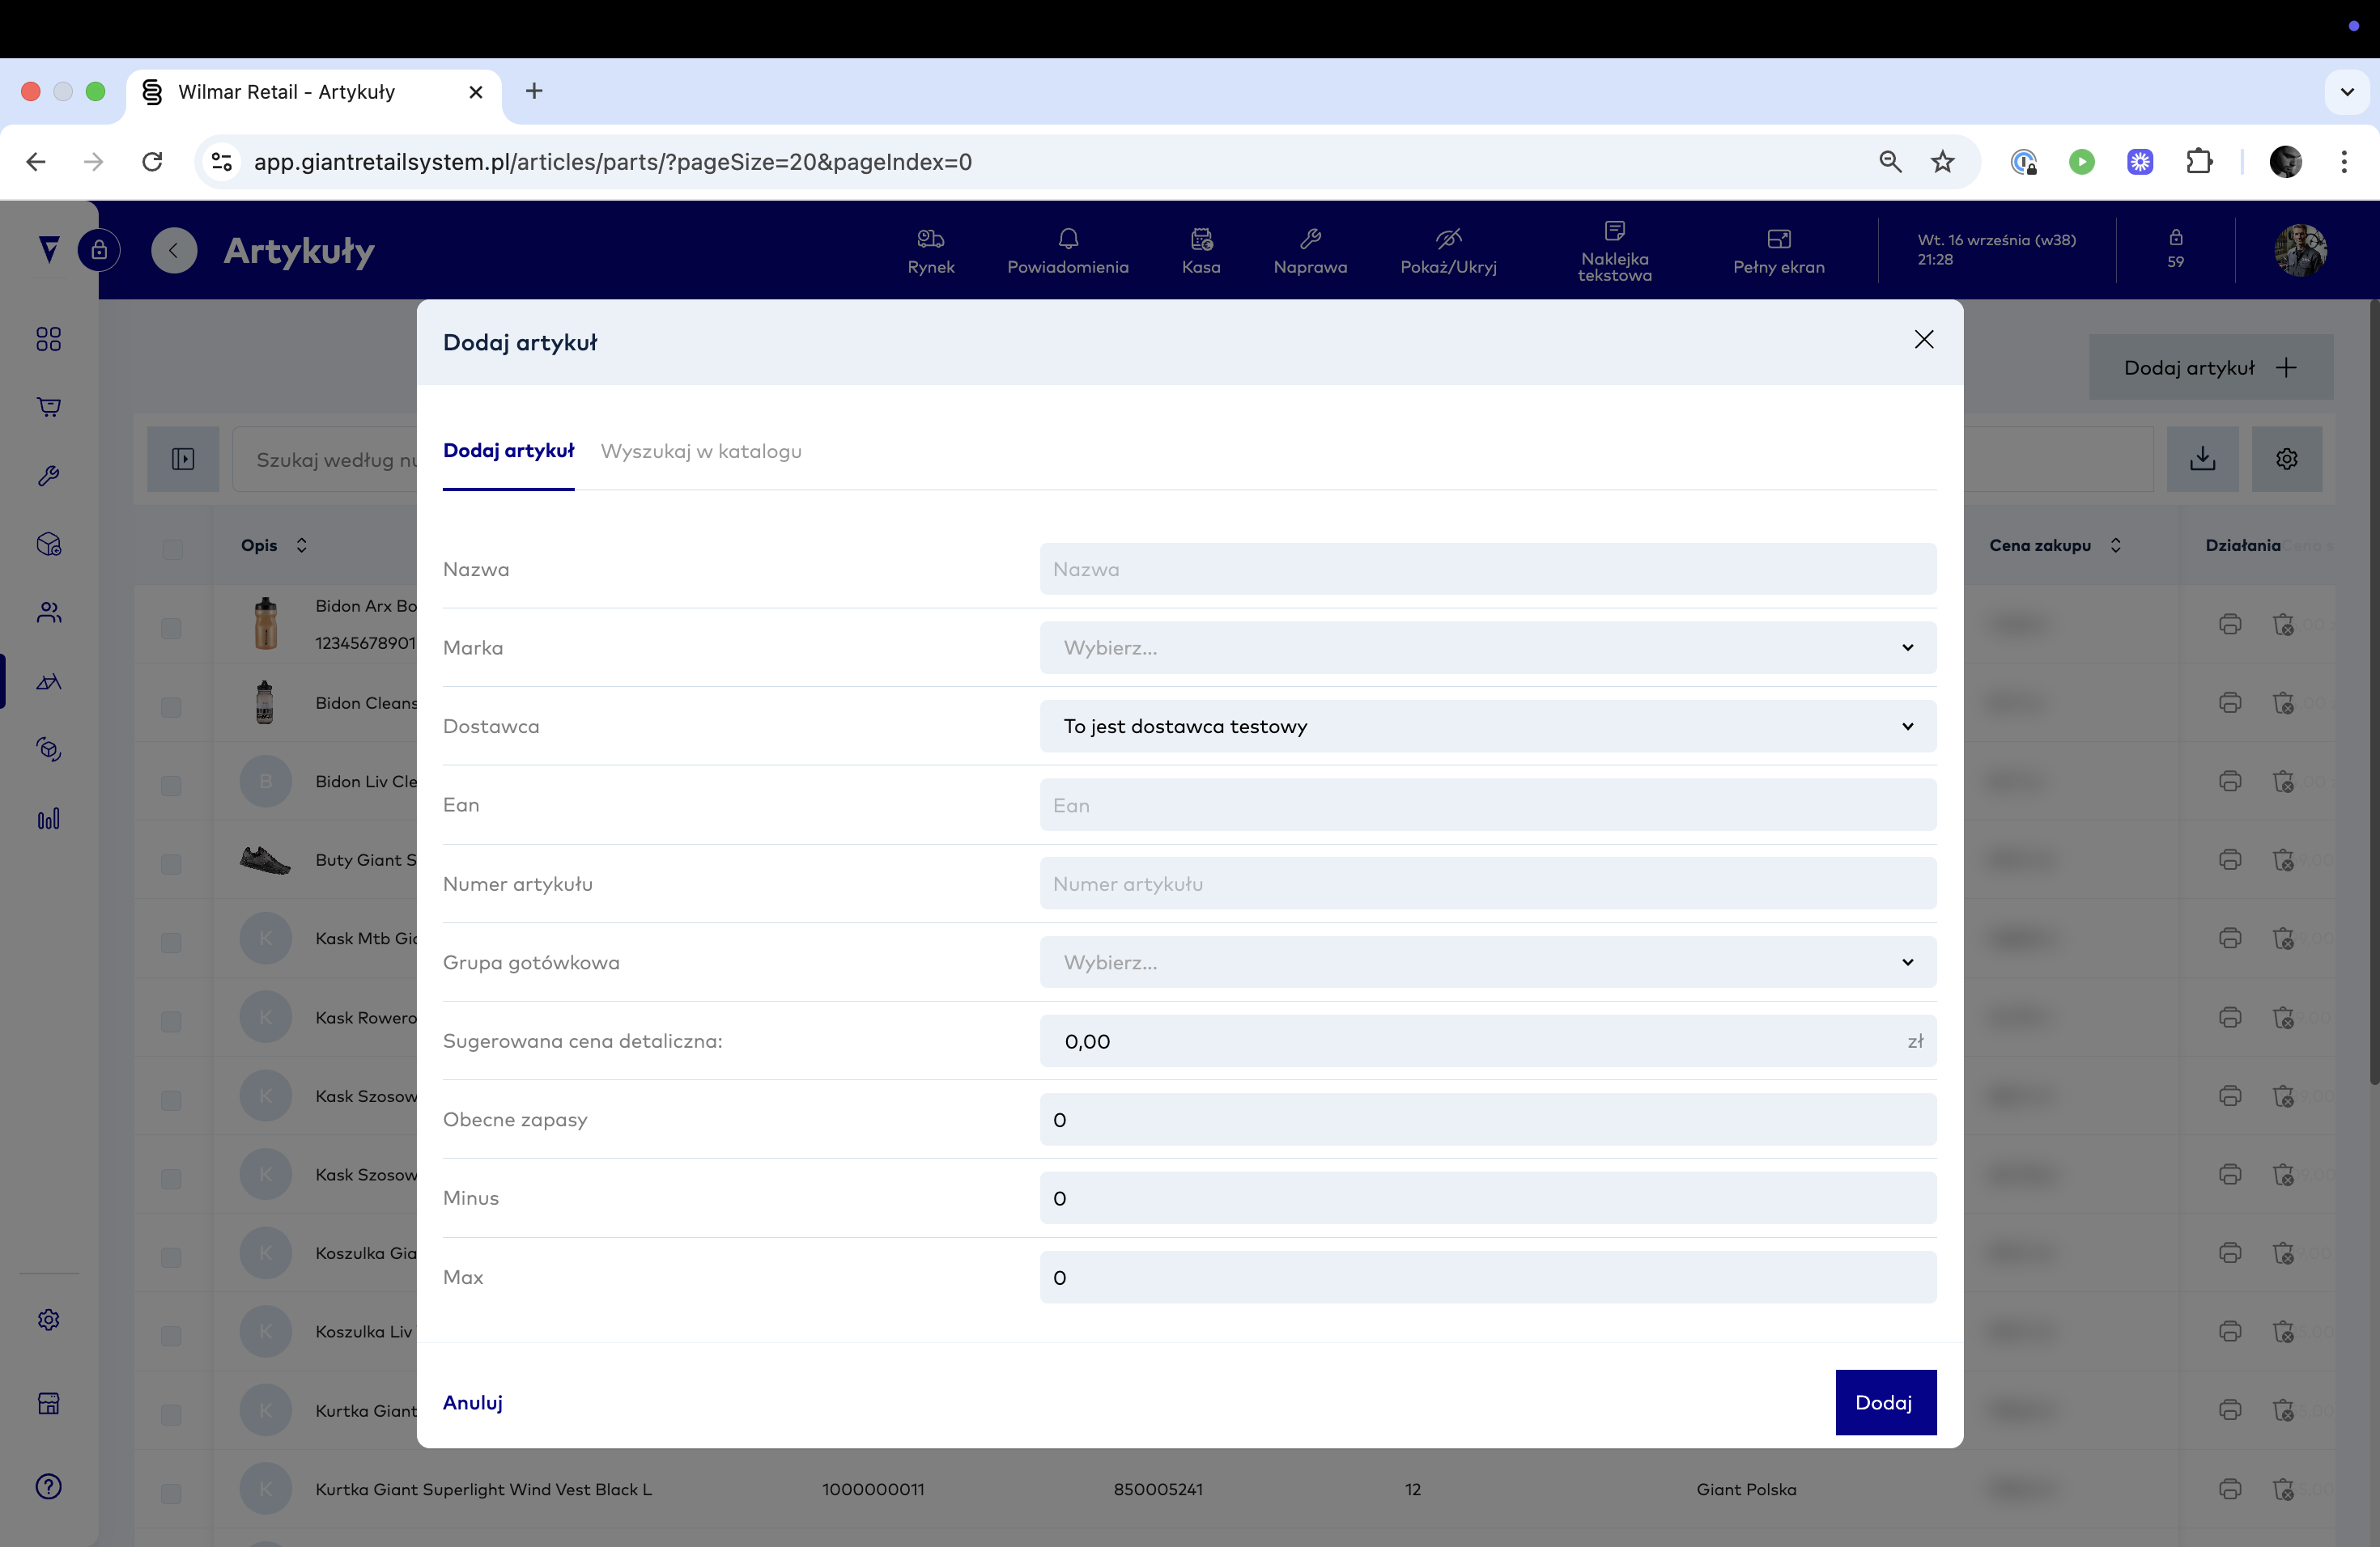Click the Nazwa input field
The image size is (2380, 1547).
pyautogui.click(x=1487, y=569)
